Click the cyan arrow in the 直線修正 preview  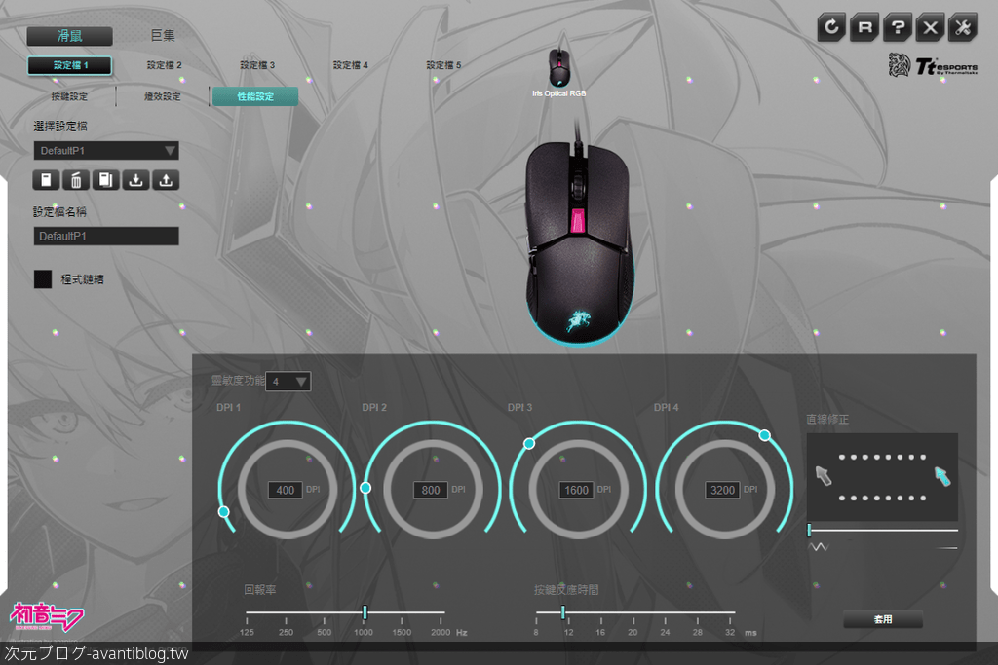pyautogui.click(x=942, y=475)
